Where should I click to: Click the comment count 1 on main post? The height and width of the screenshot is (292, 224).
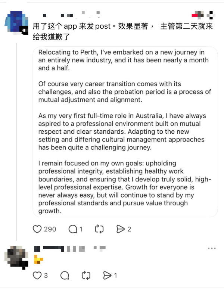click(x=81, y=229)
